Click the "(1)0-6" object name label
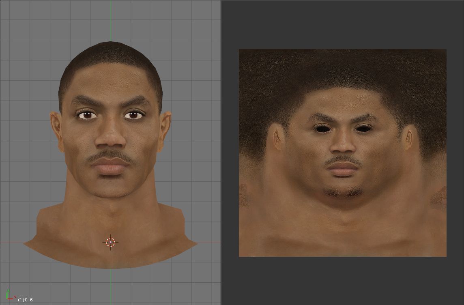Image resolution: width=464 pixels, height=305 pixels. click(25, 300)
